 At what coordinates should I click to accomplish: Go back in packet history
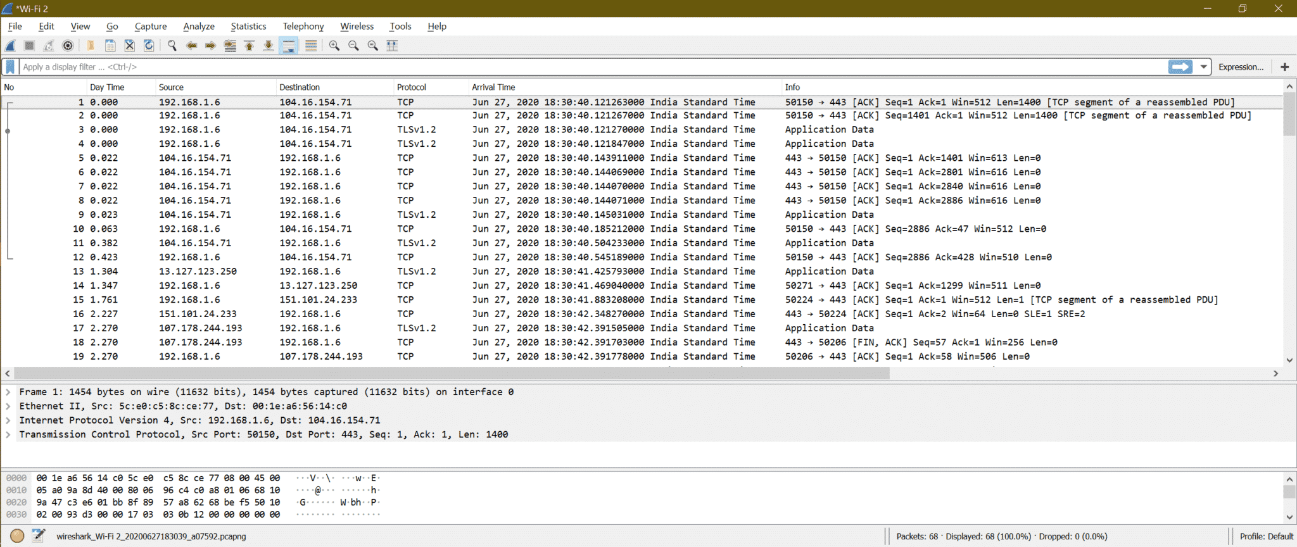point(191,46)
